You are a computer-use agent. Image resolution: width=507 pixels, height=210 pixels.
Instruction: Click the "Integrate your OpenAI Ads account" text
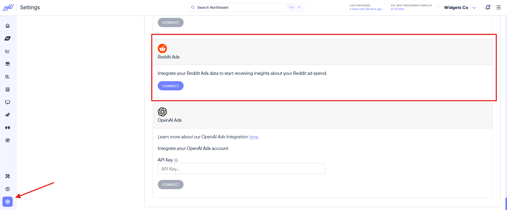click(193, 148)
